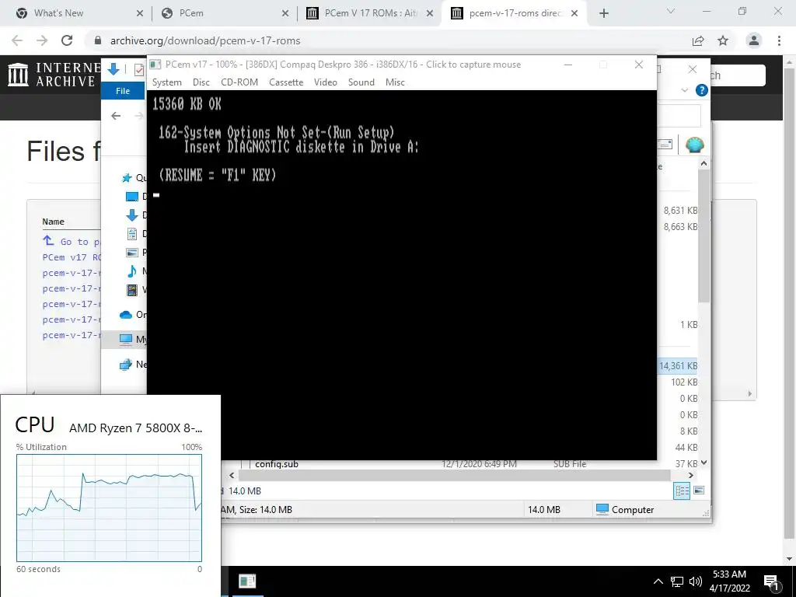Image resolution: width=796 pixels, height=597 pixels.
Task: Open OneDrive cloud icon in Explorer sidebar
Action: pyautogui.click(x=125, y=315)
